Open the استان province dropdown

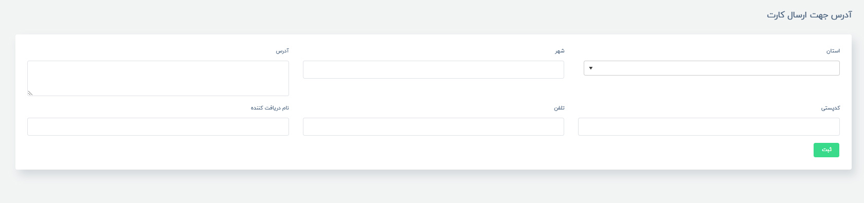711,68
